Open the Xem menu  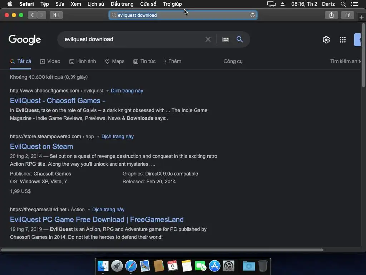(76, 4)
